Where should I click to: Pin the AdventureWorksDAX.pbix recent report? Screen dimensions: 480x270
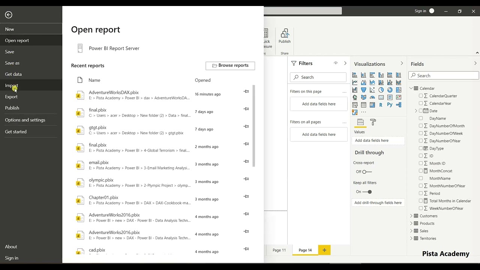[246, 91]
